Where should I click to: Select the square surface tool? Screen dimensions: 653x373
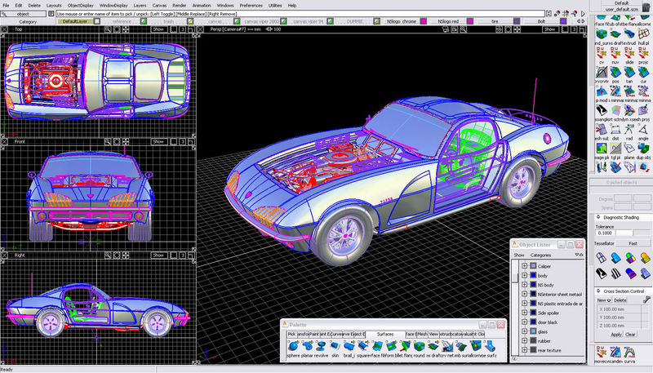point(363,346)
